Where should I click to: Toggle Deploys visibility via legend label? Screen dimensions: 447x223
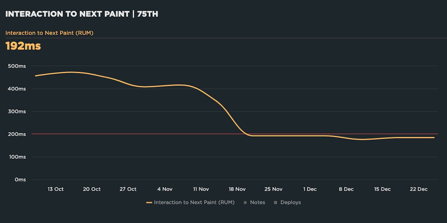point(290,203)
